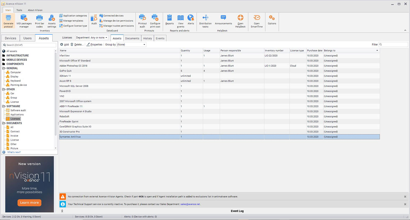
Task: Launch the DataGuard Audit icon
Action: coord(94,19)
